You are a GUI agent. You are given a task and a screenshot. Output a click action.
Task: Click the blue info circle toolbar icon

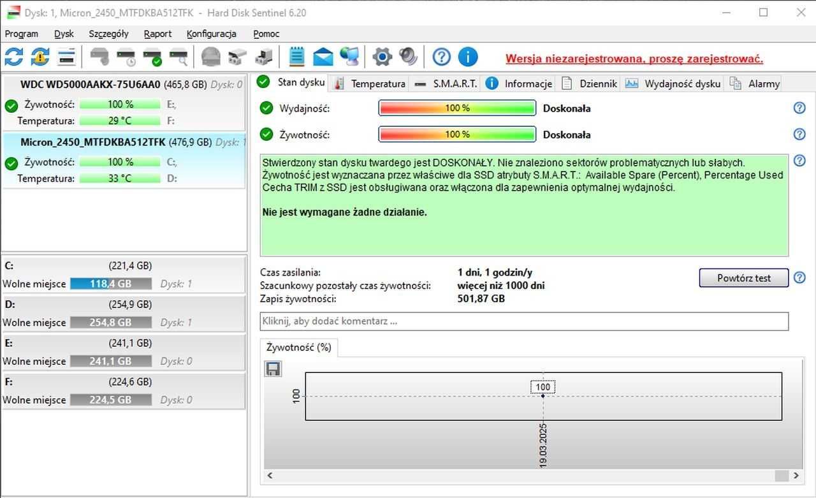pos(468,57)
